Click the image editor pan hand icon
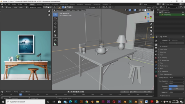Image resolution: width=185 pixels, height=104 pixels. pos(49,15)
